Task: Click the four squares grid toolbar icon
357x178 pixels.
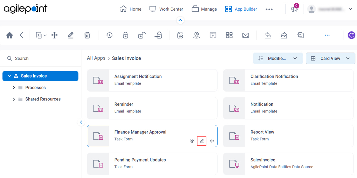Action: coord(229,35)
